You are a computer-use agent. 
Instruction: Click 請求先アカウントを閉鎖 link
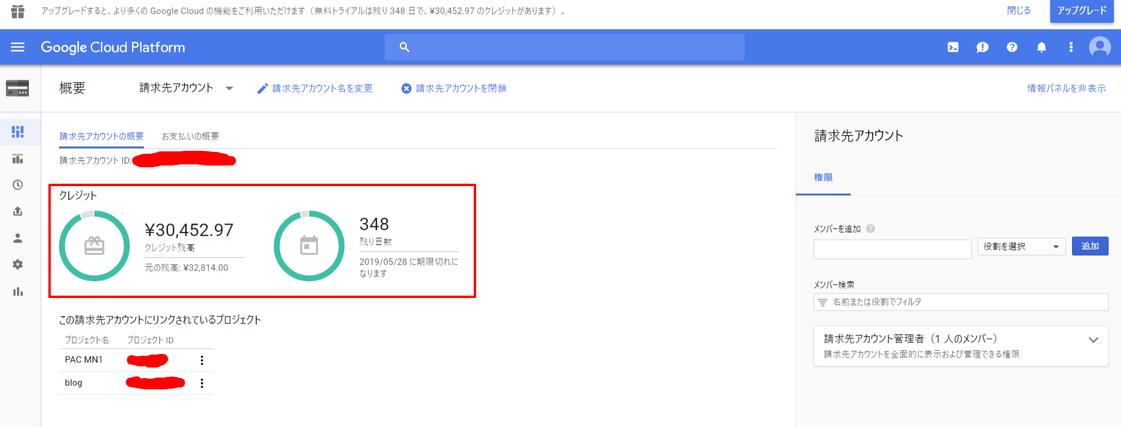click(454, 88)
